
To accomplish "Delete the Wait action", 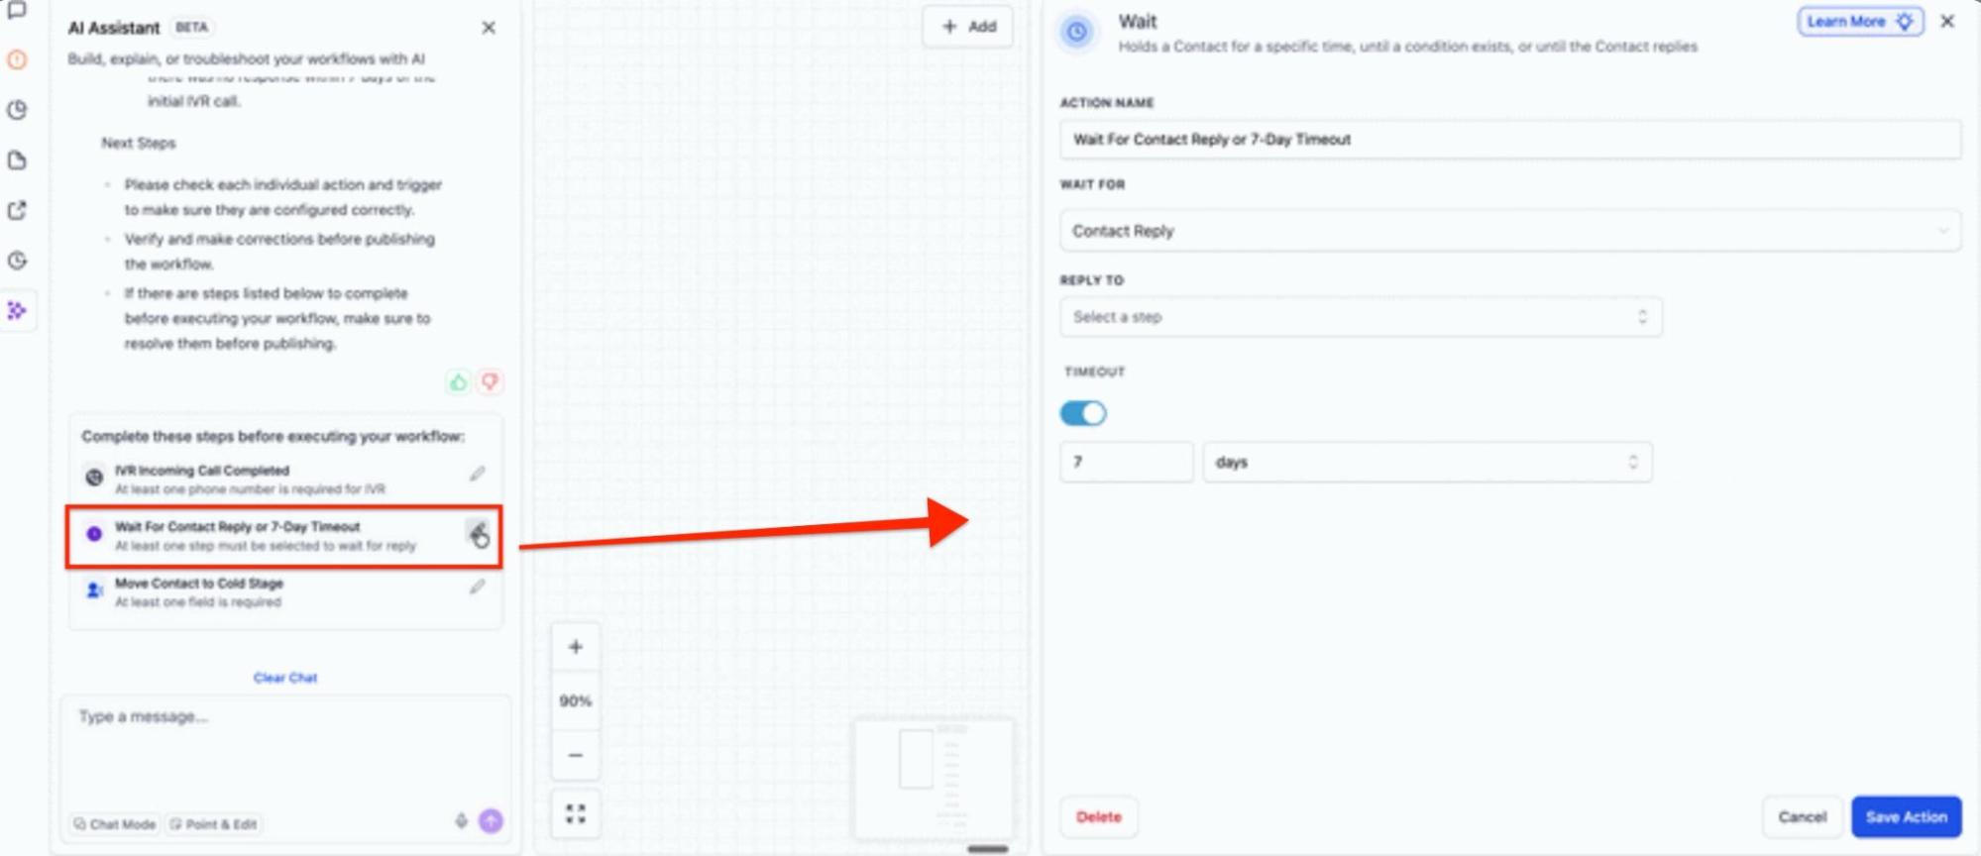I will point(1099,817).
